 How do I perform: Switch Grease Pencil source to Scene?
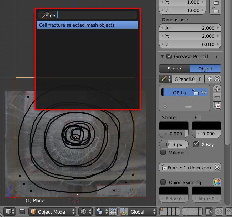pyautogui.click(x=174, y=69)
